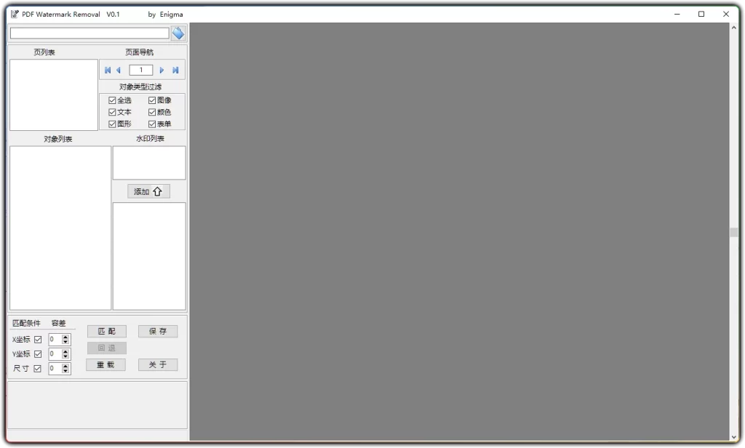The width and height of the screenshot is (745, 448).
Task: Click the down arrow of the 尺寸 tolerance spinner
Action: 66,371
